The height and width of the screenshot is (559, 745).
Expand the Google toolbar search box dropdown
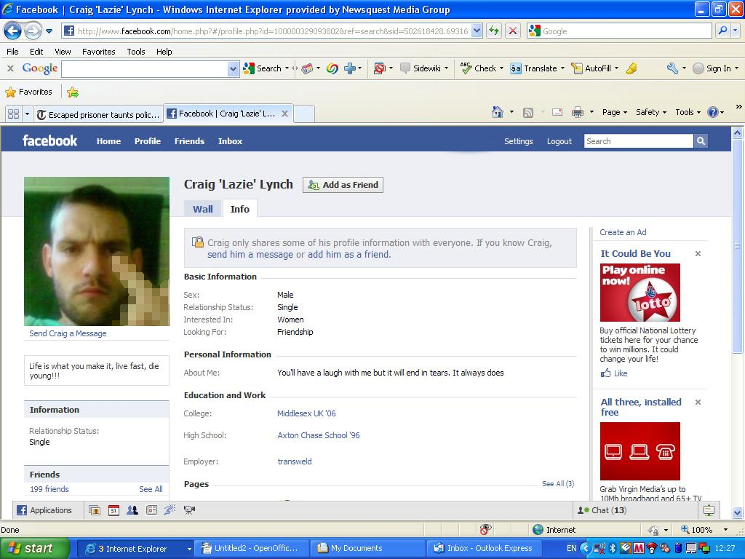coord(233,69)
